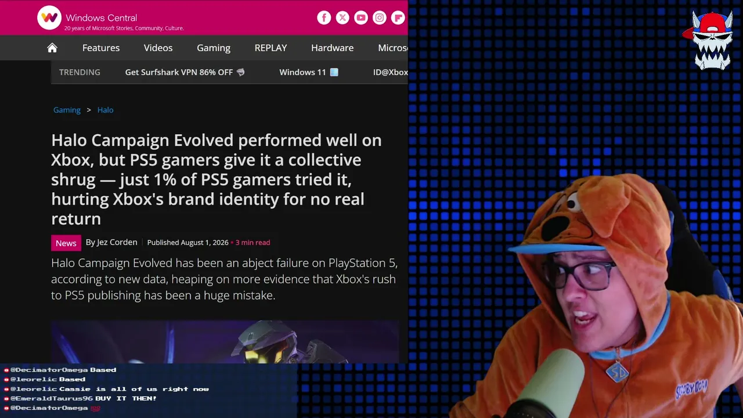The width and height of the screenshot is (743, 418).
Task: Click EmeraldTaurus96's 'BUY IT THEN!' chat message
Action: pos(126,398)
